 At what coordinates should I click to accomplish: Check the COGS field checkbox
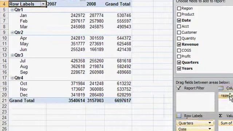pos(179,50)
